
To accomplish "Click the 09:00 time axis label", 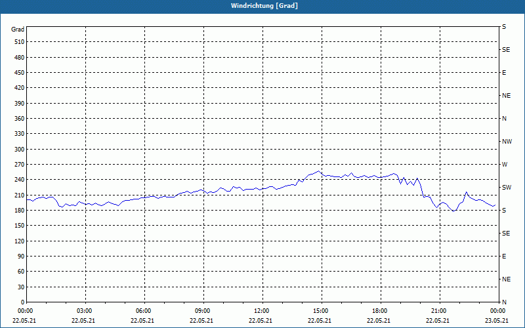I will (x=203, y=311).
